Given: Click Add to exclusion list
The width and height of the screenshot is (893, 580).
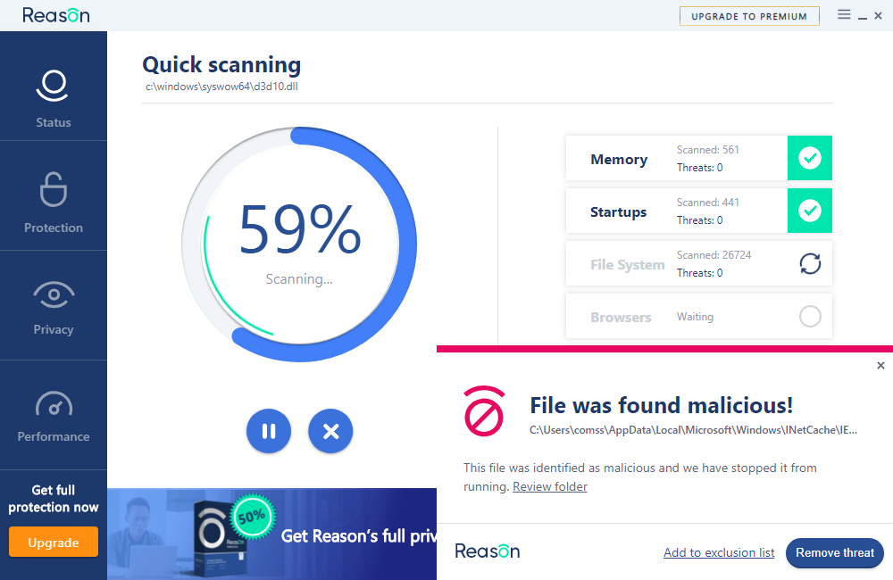Looking at the screenshot, I should (719, 552).
